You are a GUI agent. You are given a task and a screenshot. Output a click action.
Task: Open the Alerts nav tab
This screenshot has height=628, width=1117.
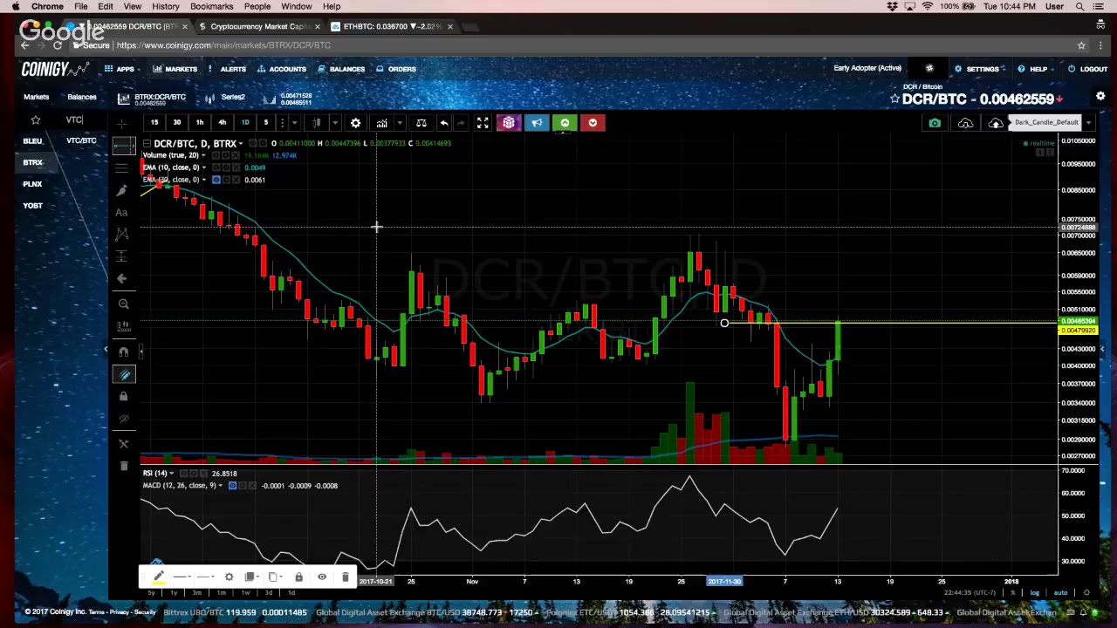pos(227,69)
